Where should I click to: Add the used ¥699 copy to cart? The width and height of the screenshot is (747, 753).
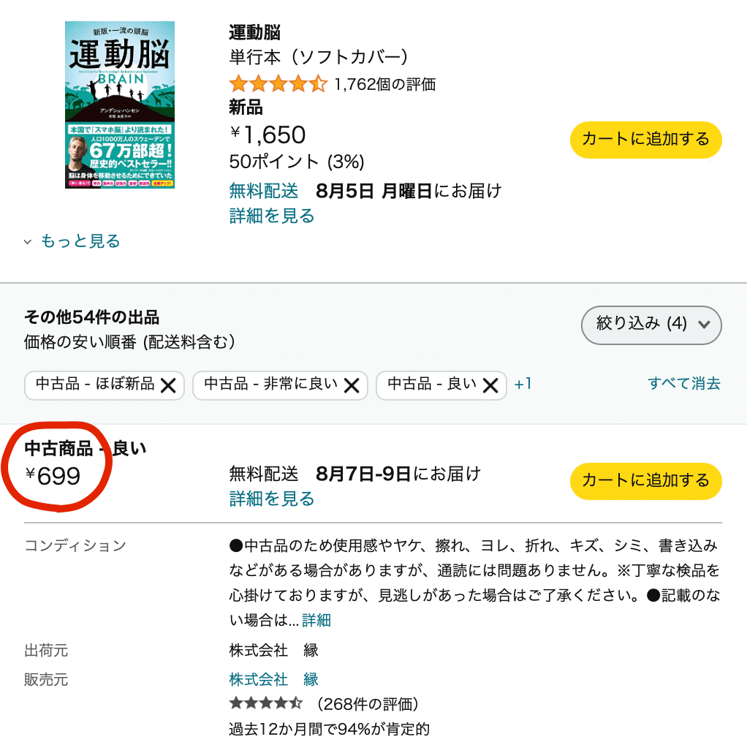pyautogui.click(x=645, y=481)
